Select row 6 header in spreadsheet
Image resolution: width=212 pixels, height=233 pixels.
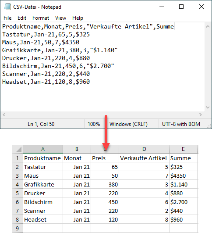(18, 202)
